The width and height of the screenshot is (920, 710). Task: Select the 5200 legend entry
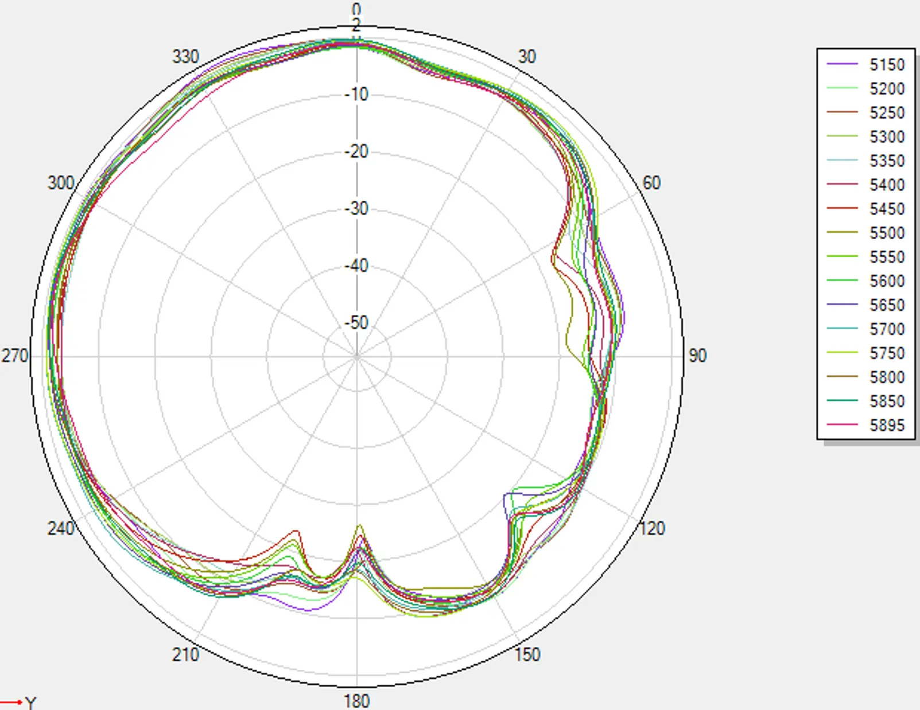tap(865, 89)
